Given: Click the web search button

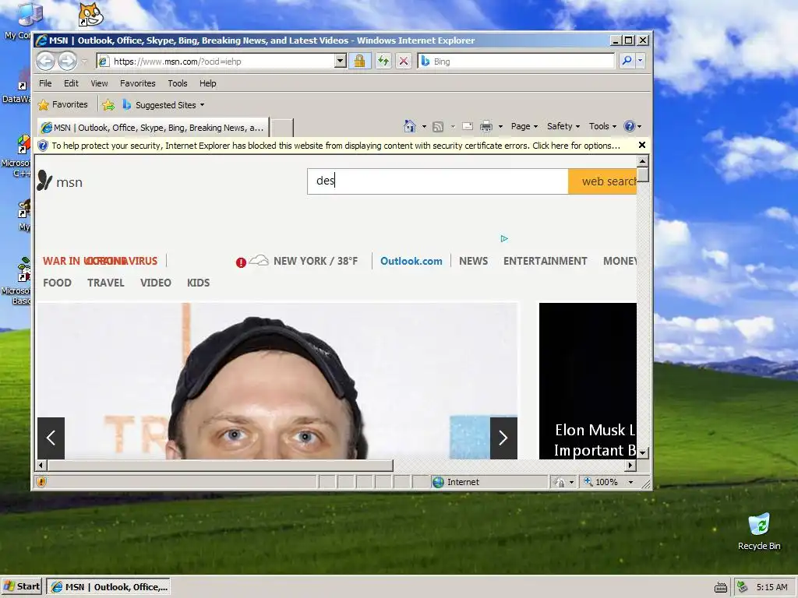Looking at the screenshot, I should click(x=602, y=181).
